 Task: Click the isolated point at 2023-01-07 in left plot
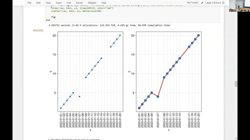pos(79,96)
